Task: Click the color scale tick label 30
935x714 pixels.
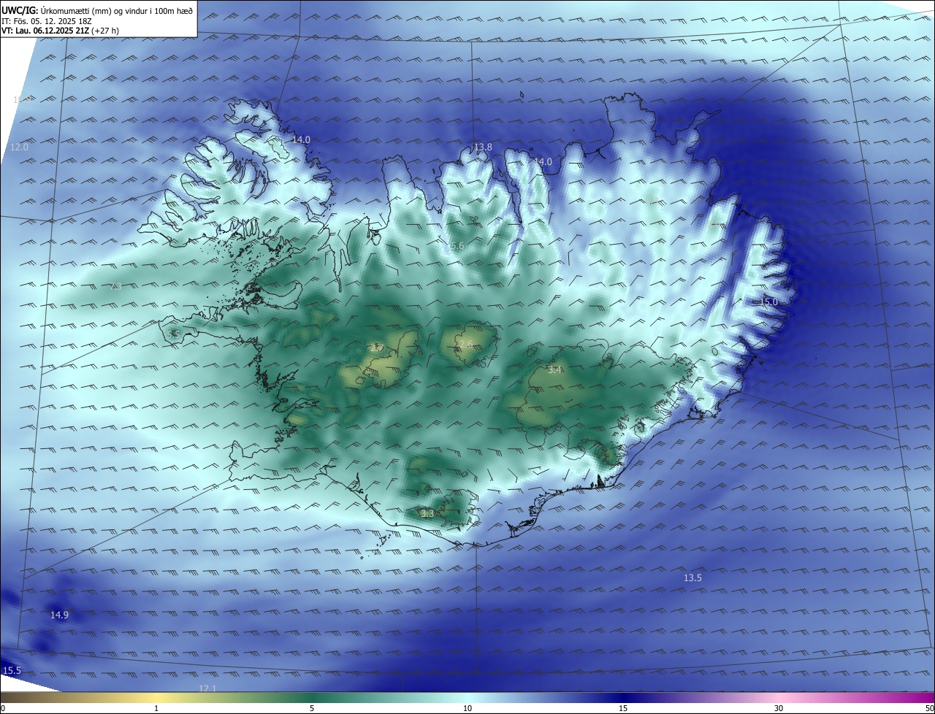Action: pos(779,708)
